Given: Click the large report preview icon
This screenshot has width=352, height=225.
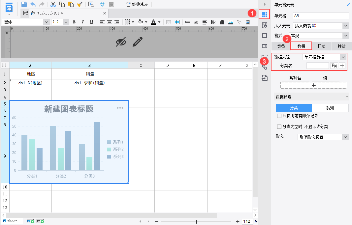Looking at the screenshot, I should click(x=9, y=8).
